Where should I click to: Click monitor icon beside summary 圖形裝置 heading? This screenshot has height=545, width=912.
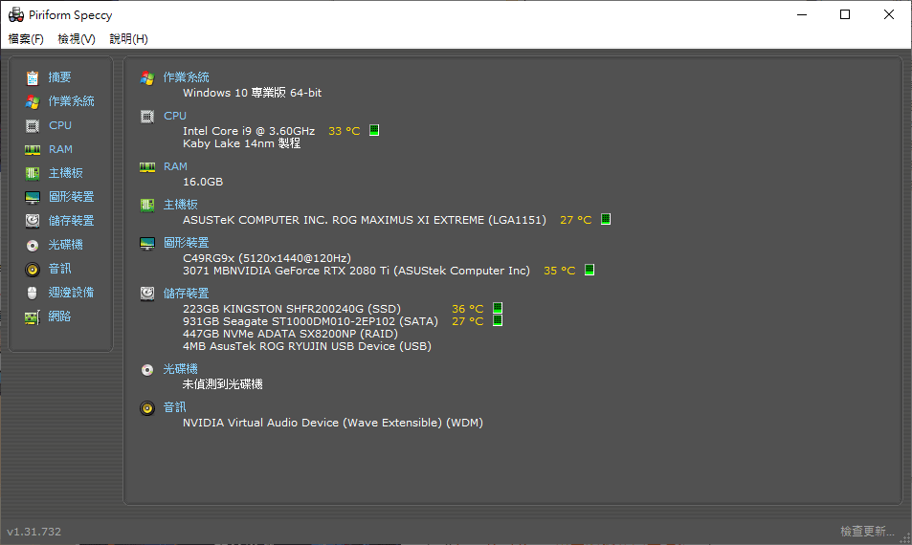point(147,244)
